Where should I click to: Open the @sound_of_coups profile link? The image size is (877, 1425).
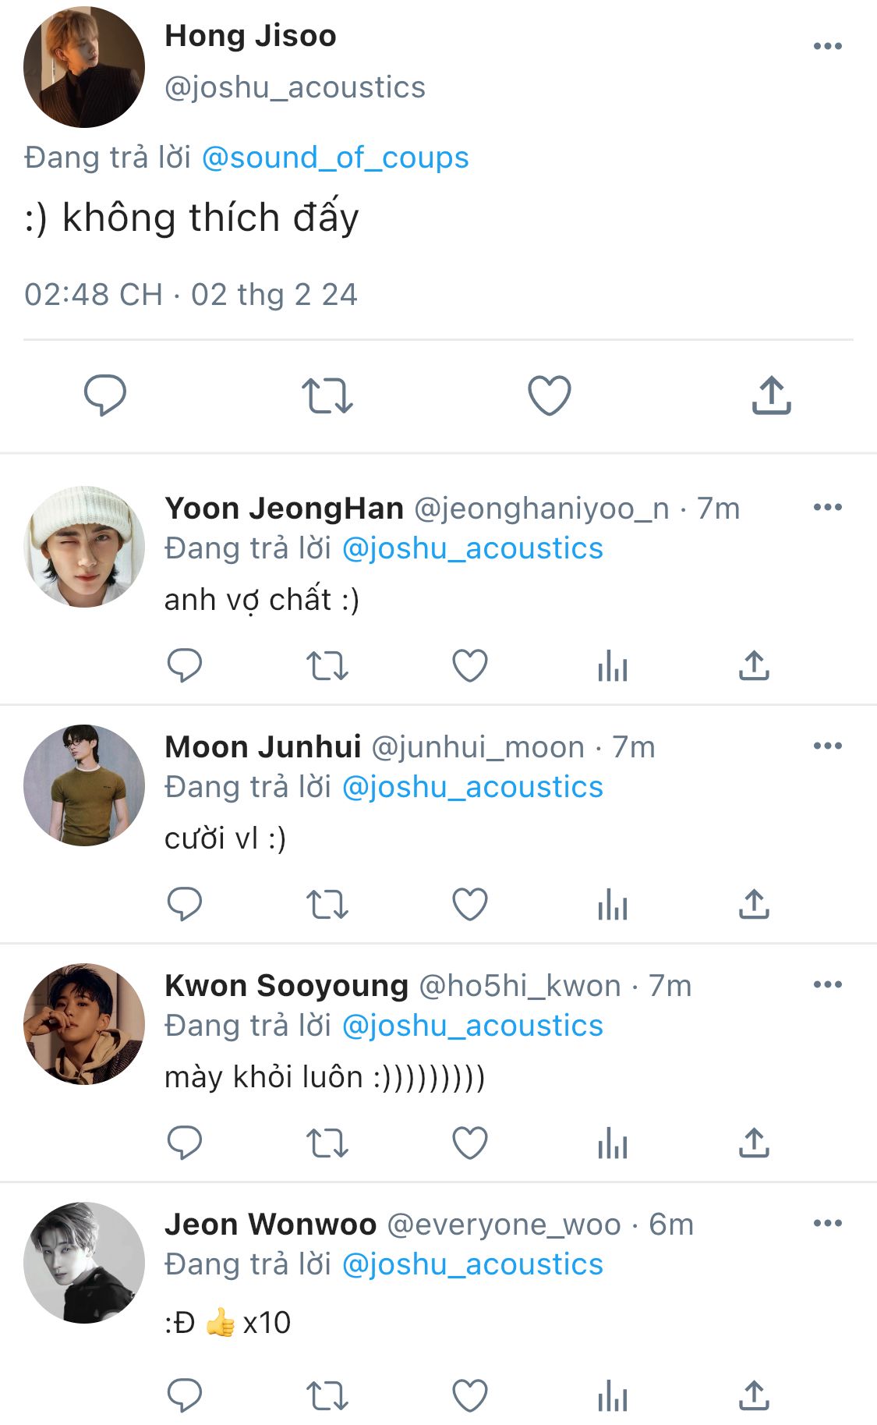pos(335,158)
